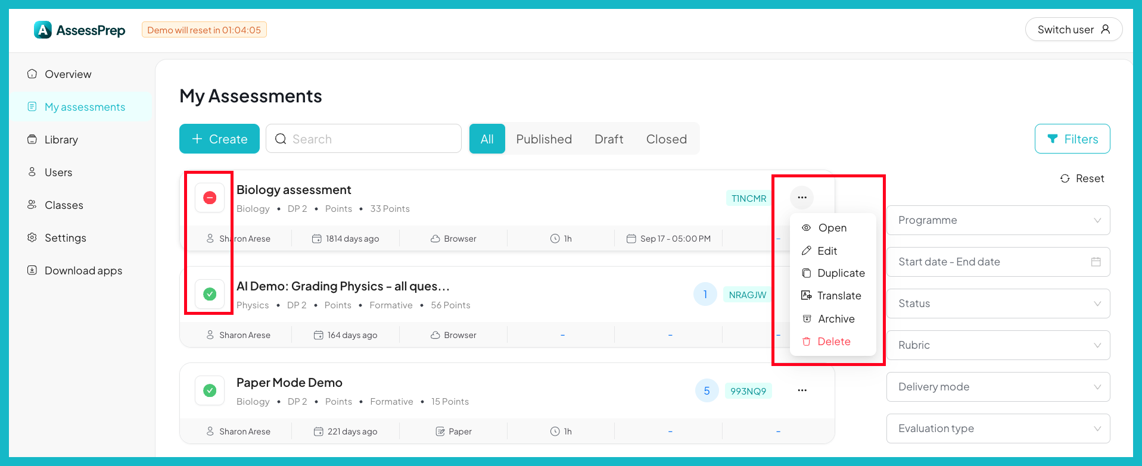Choose Delete from the context menu
The width and height of the screenshot is (1142, 466).
coord(833,342)
